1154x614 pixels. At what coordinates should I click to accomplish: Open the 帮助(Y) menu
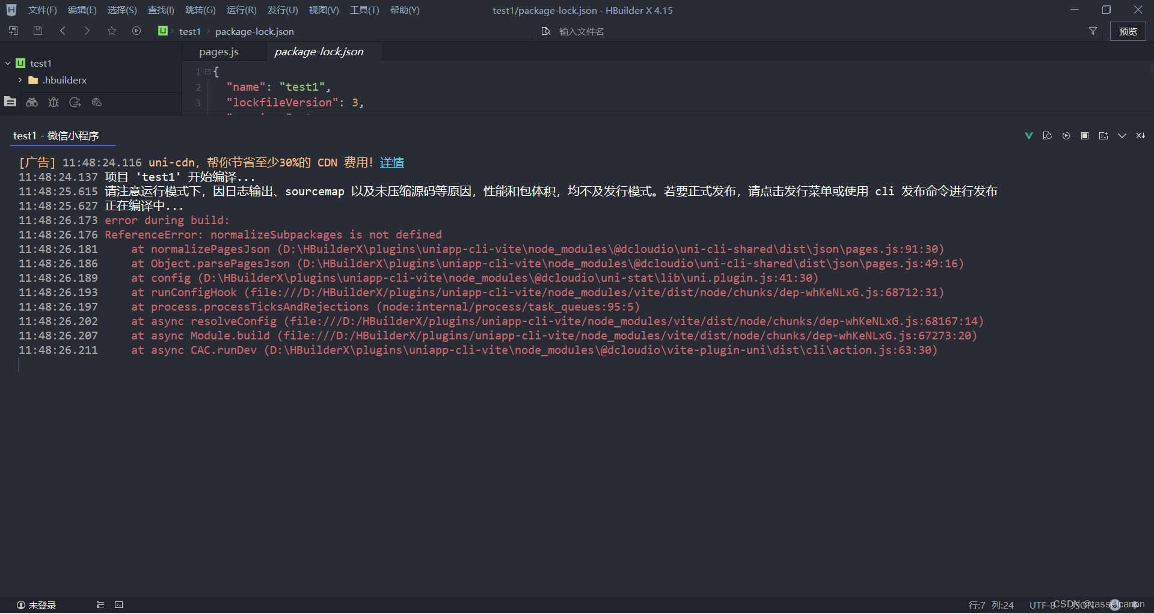click(405, 10)
